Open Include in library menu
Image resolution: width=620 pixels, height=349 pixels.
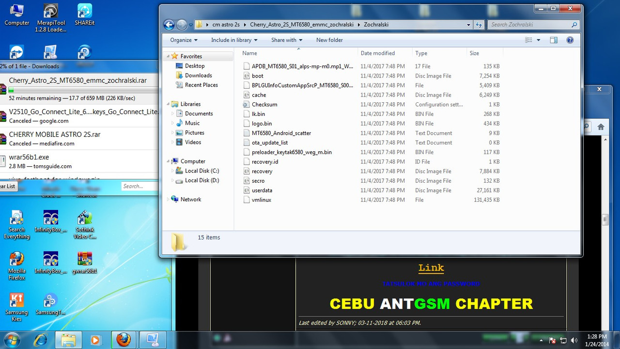[x=234, y=40]
